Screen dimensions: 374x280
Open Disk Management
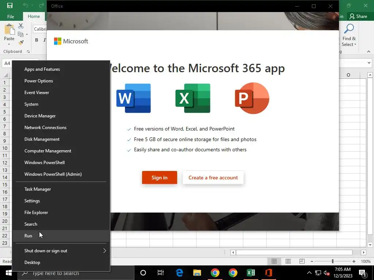(61, 139)
